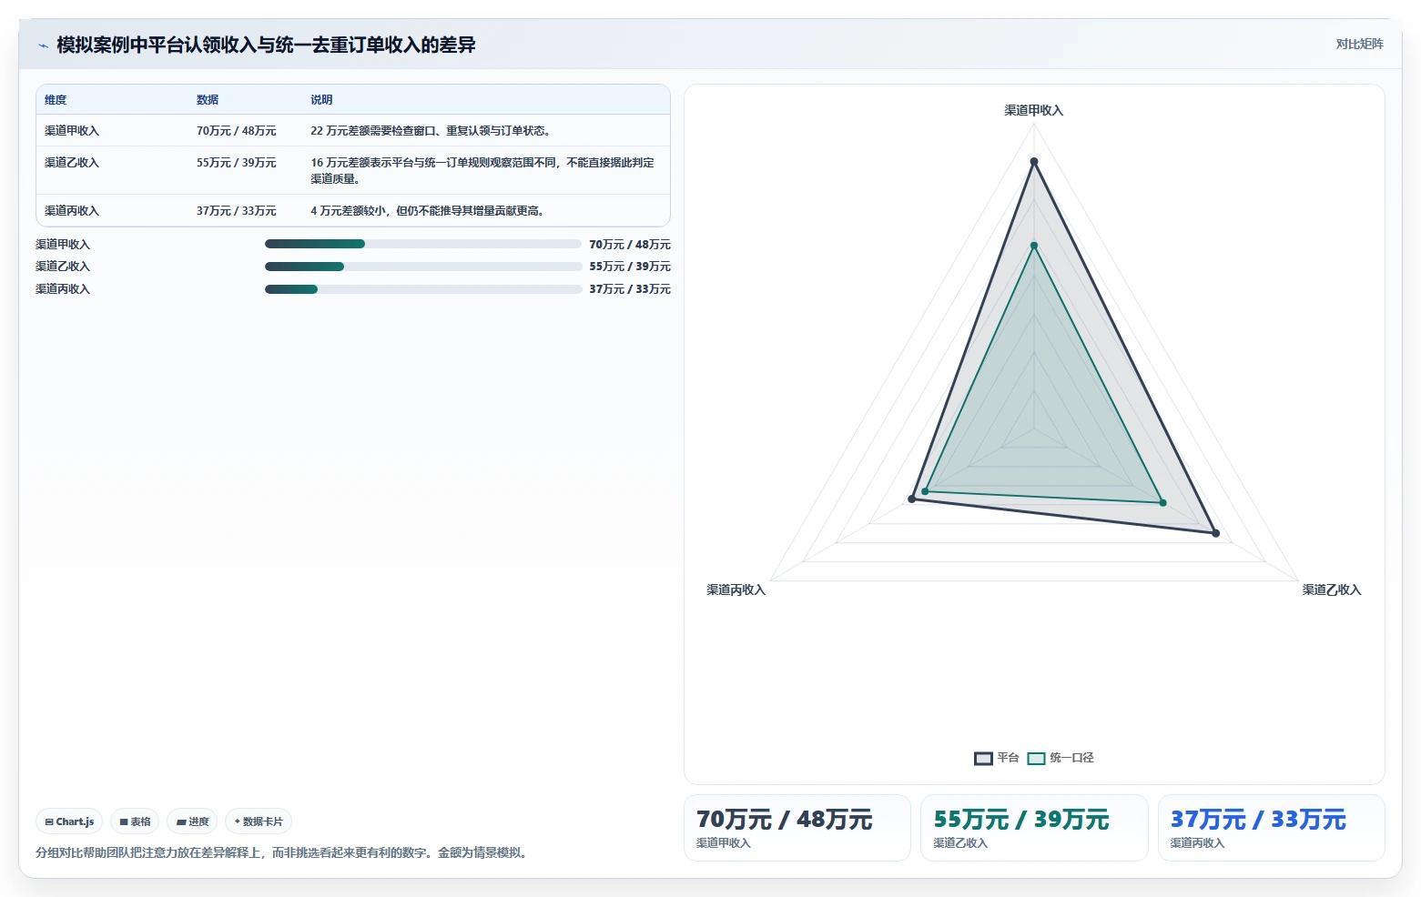Click the 渠道乙收入 progress bar

423,267
